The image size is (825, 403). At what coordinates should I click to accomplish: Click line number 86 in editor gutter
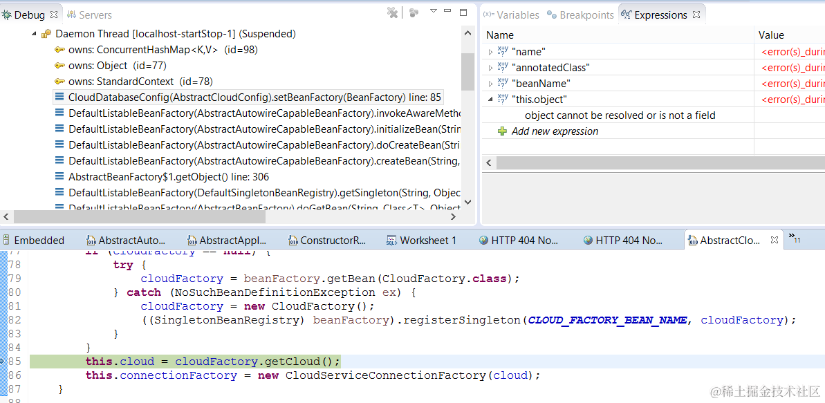click(15, 375)
